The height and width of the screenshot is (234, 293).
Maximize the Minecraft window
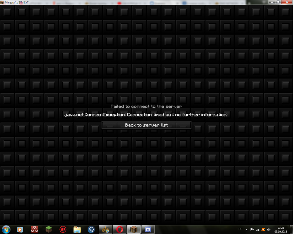point(278,2)
